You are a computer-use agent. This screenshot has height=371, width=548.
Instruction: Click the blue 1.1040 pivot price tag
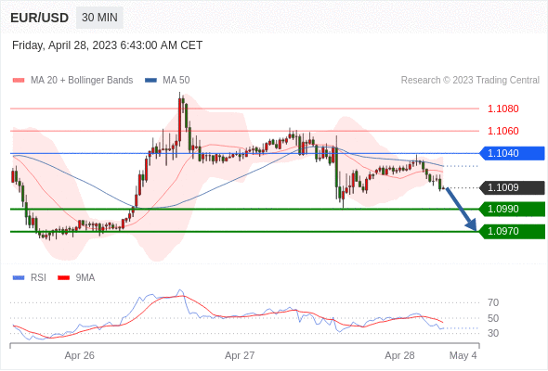512,153
